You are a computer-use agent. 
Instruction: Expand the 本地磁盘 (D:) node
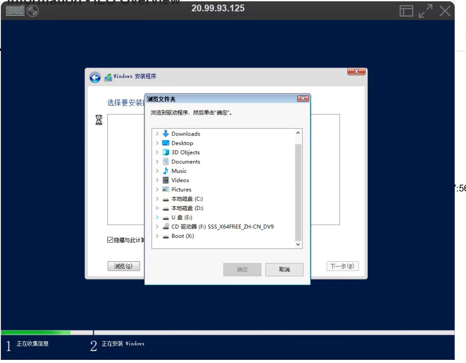coord(157,208)
